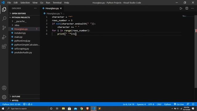Open the File menu
Screen dimensions: 197x111
coord(9,3)
